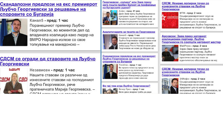
Task: Open 'Арсовски: Заев преку неговиот коалиционен партнер' link
Action: tap(191, 39)
